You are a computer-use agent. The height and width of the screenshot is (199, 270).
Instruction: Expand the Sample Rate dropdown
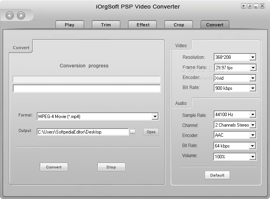[253, 115]
